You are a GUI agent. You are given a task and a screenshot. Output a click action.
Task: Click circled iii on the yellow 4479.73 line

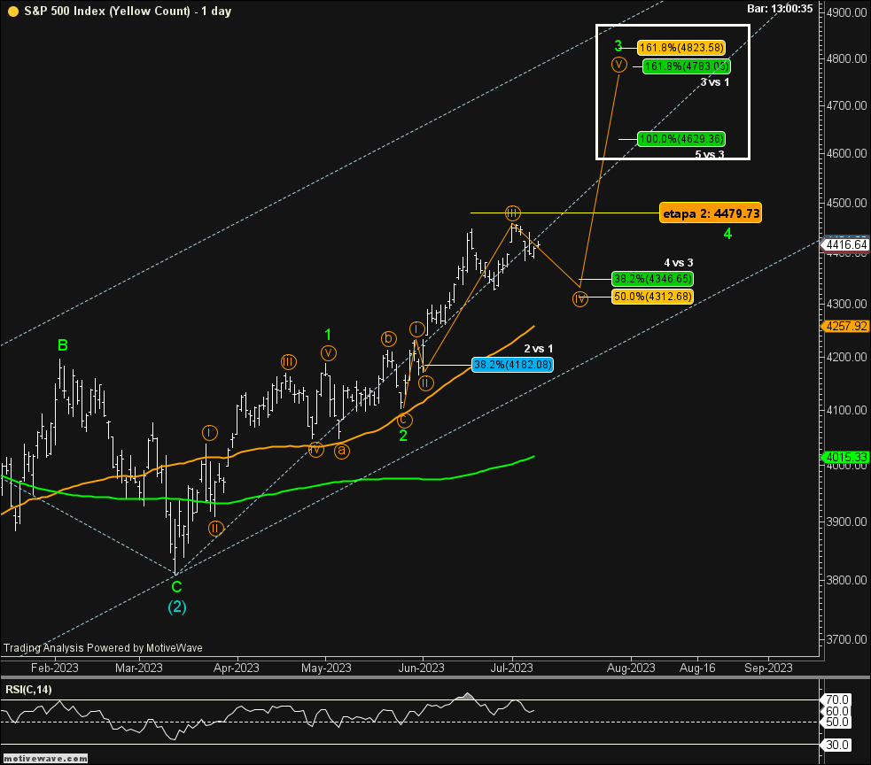pyautogui.click(x=512, y=212)
